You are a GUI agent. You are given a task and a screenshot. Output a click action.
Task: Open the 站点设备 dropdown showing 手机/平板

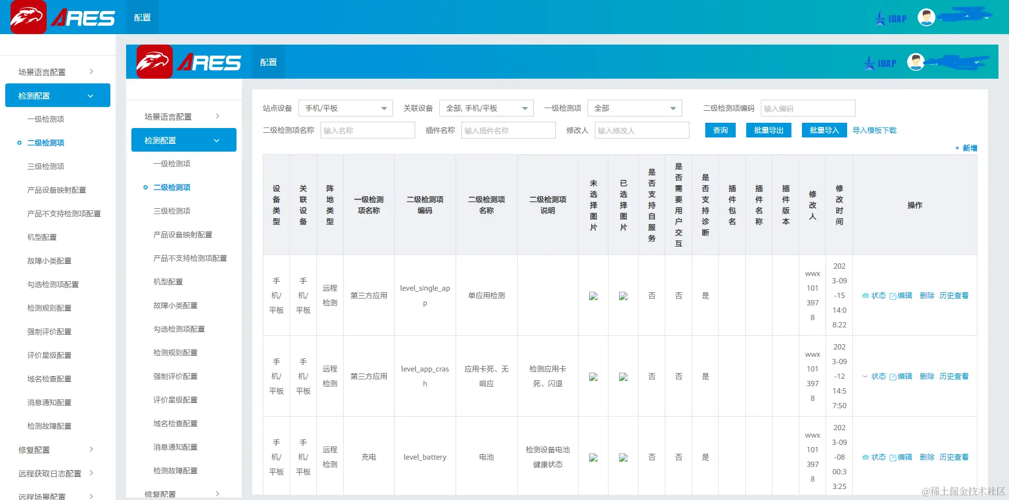pyautogui.click(x=346, y=108)
